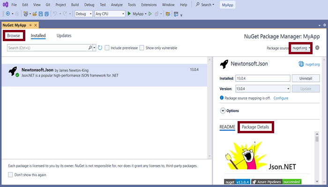Open the Debug configuration dropdown
328x187 pixels.
coord(84,14)
